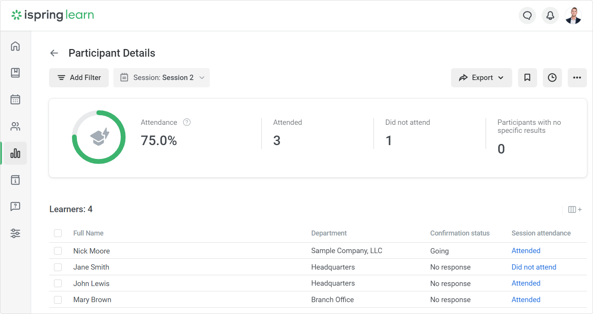
Task: Click Mary Brown's Attended link
Action: click(526, 300)
